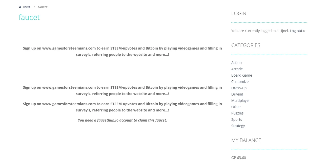The height and width of the screenshot is (164, 309).
Task: Open the Other category
Action: point(236,107)
